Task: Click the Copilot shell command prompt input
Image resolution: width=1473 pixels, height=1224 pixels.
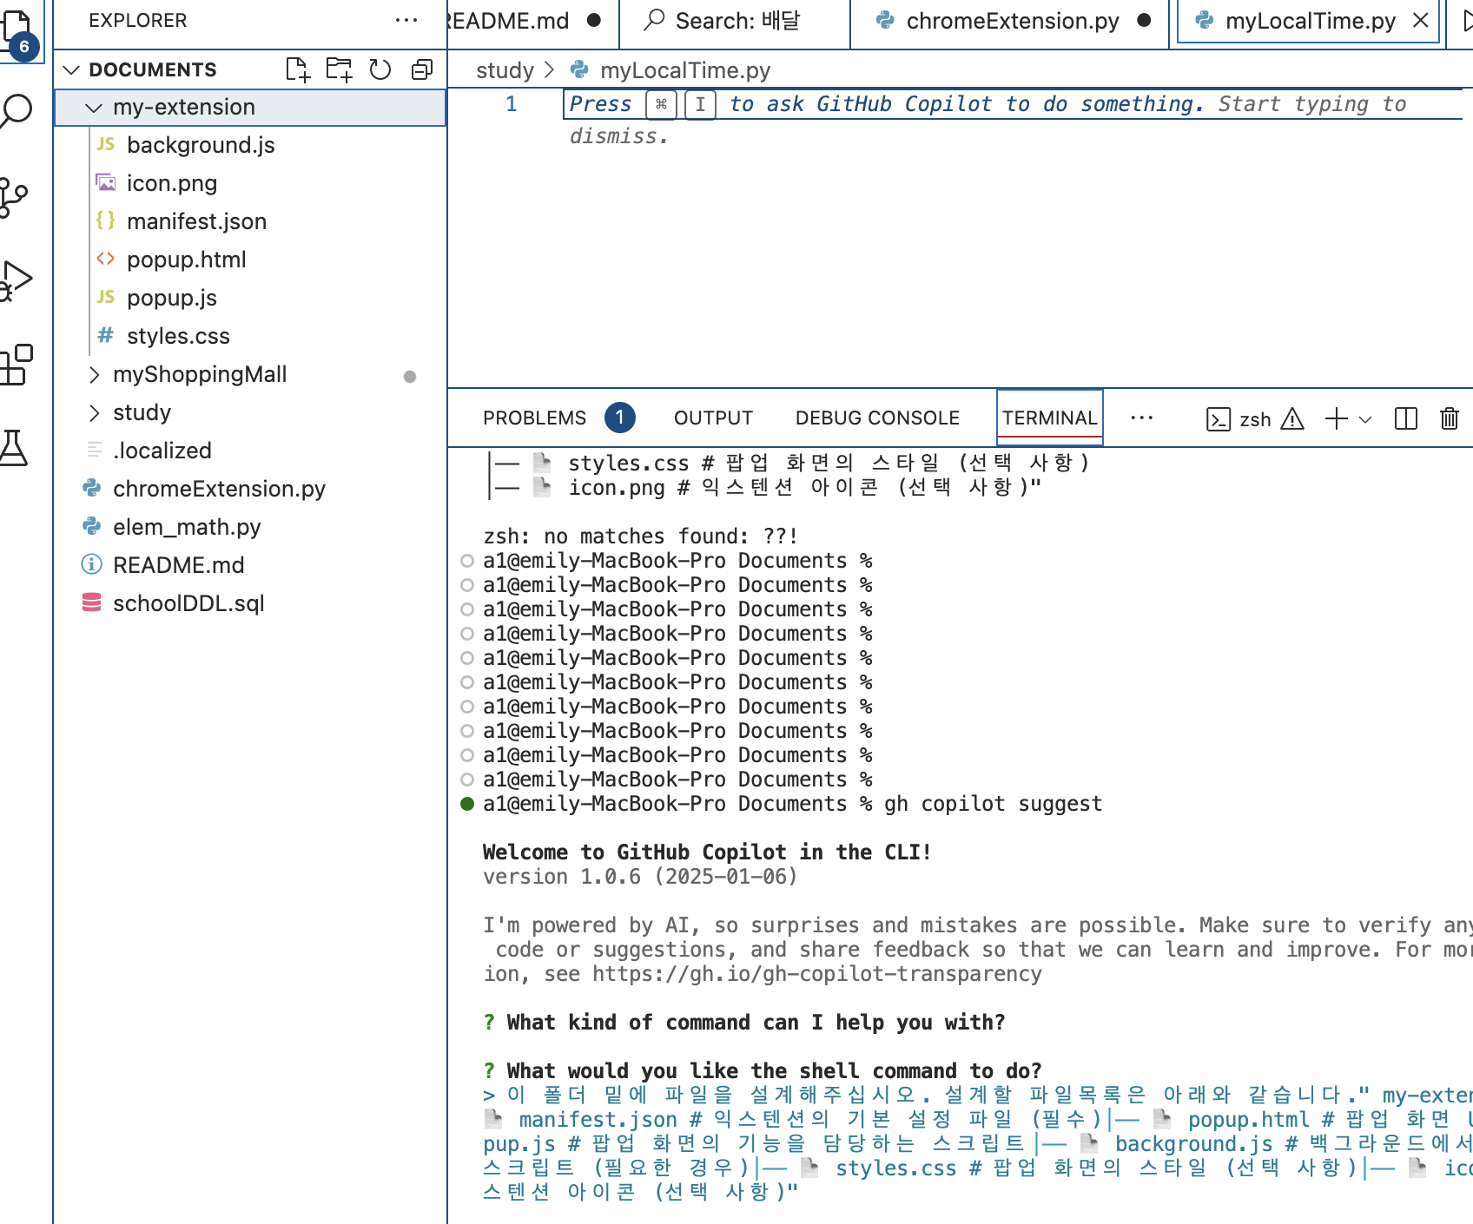Action: pos(978,1143)
